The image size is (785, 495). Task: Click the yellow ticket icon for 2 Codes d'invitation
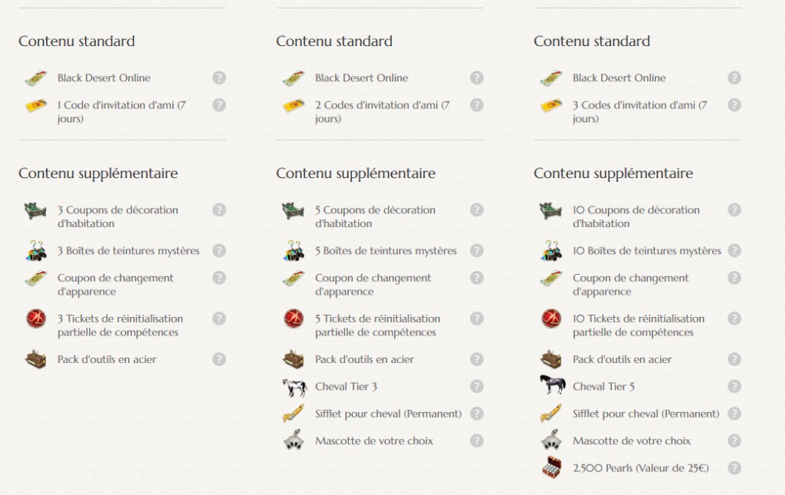(x=294, y=106)
